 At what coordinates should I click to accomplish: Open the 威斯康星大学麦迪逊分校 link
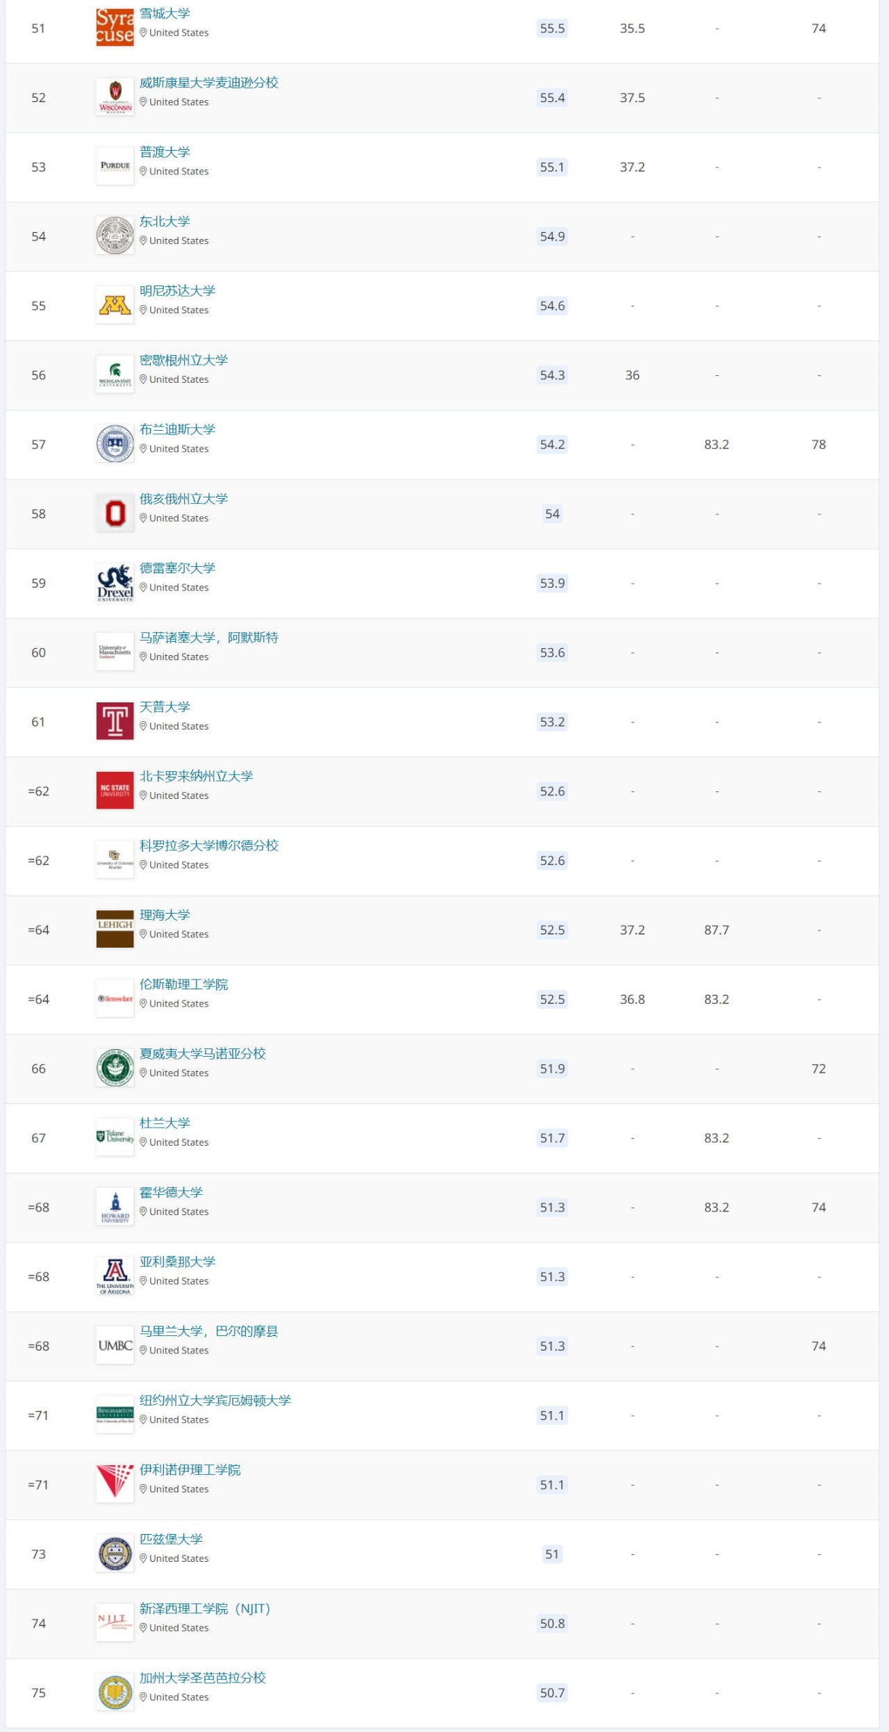[209, 83]
